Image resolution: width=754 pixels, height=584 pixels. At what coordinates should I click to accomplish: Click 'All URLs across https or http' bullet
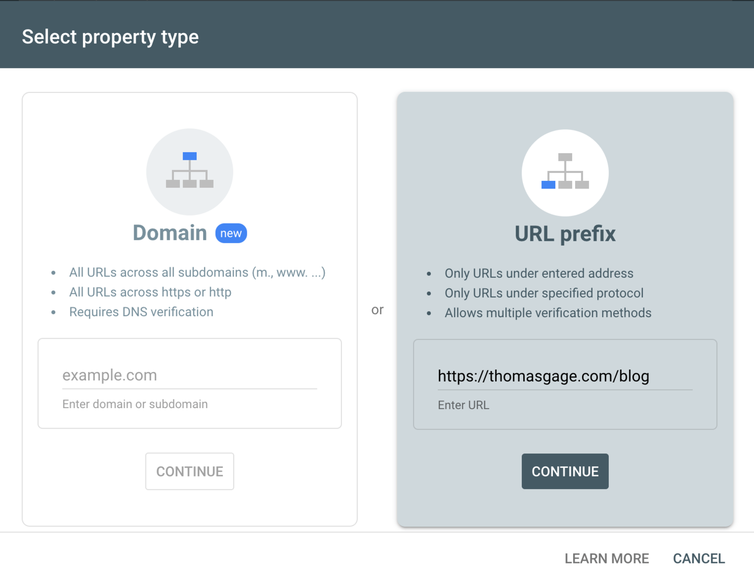150,292
